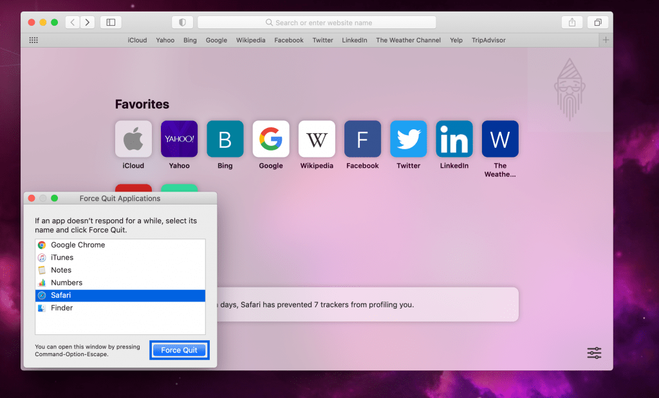Select iTunes in Force Quit list
659x398 pixels.
pyautogui.click(x=120, y=257)
